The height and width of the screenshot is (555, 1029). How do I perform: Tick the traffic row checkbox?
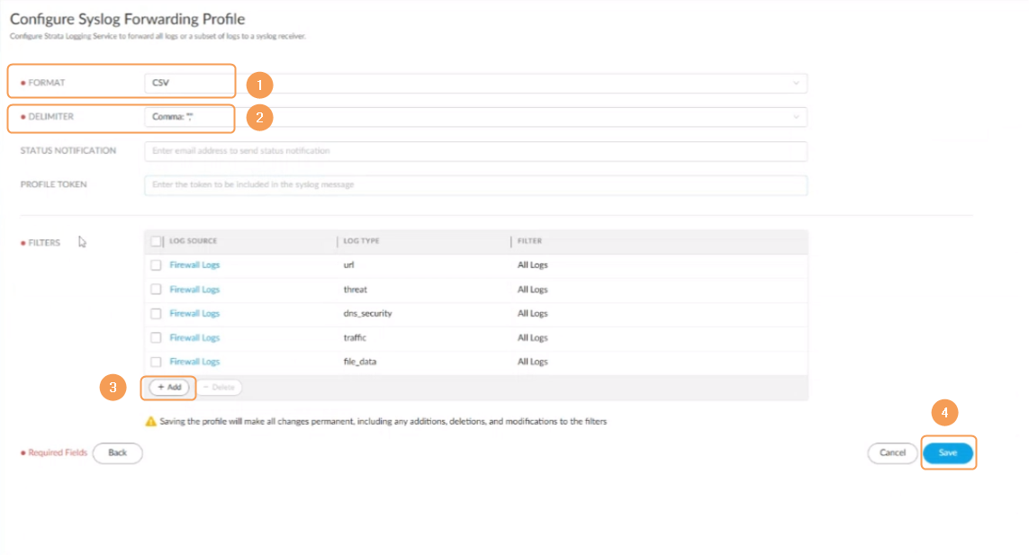[156, 338]
